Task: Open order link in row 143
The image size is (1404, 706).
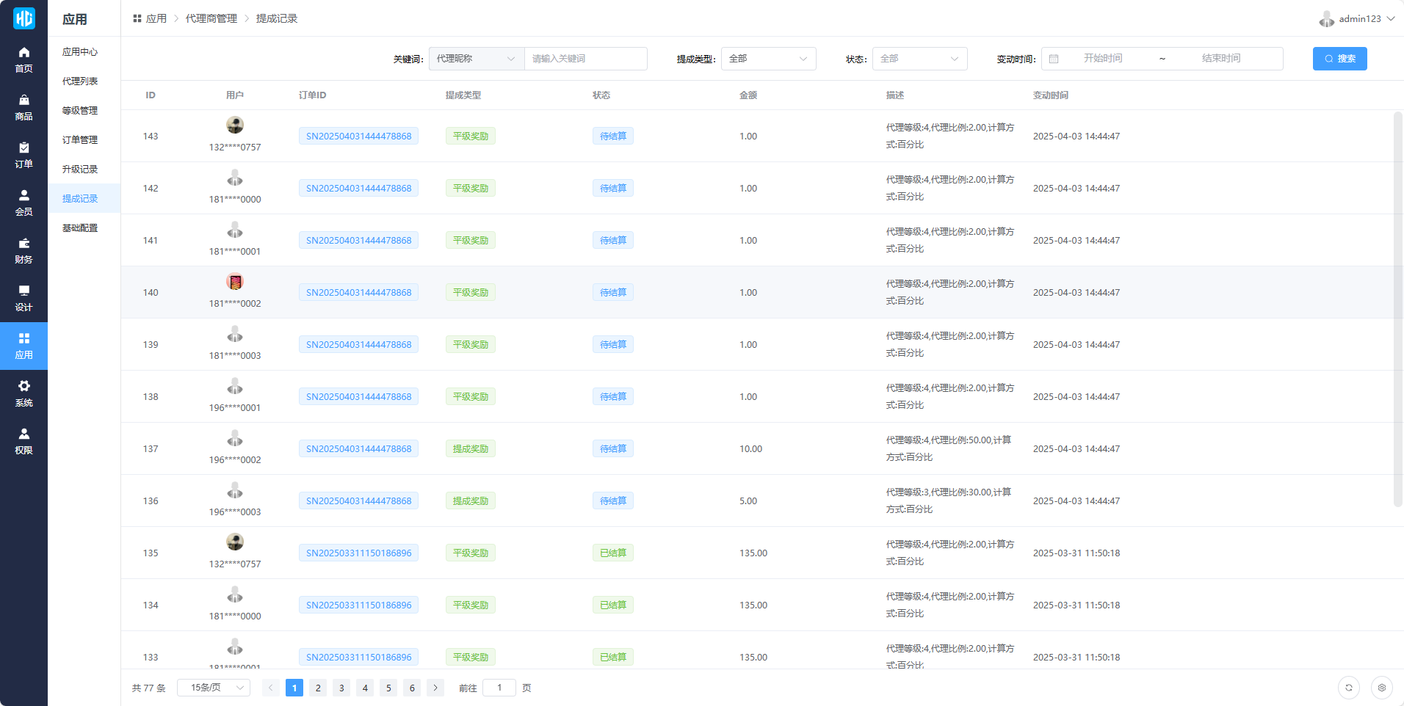Action: coord(358,137)
